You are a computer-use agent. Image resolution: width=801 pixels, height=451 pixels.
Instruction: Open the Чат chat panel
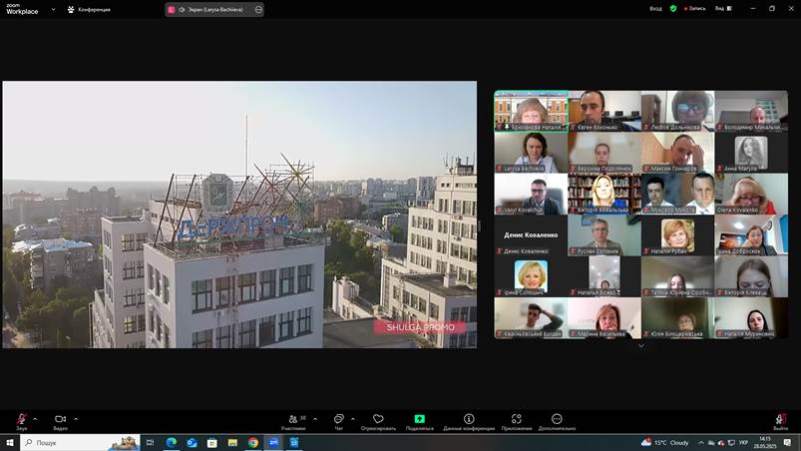pyautogui.click(x=338, y=419)
